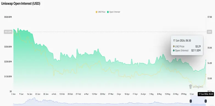Click the black '17 Jun 2026, 05:30' axis label
Viewport: 215px width, 106px height.
(x=206, y=94)
